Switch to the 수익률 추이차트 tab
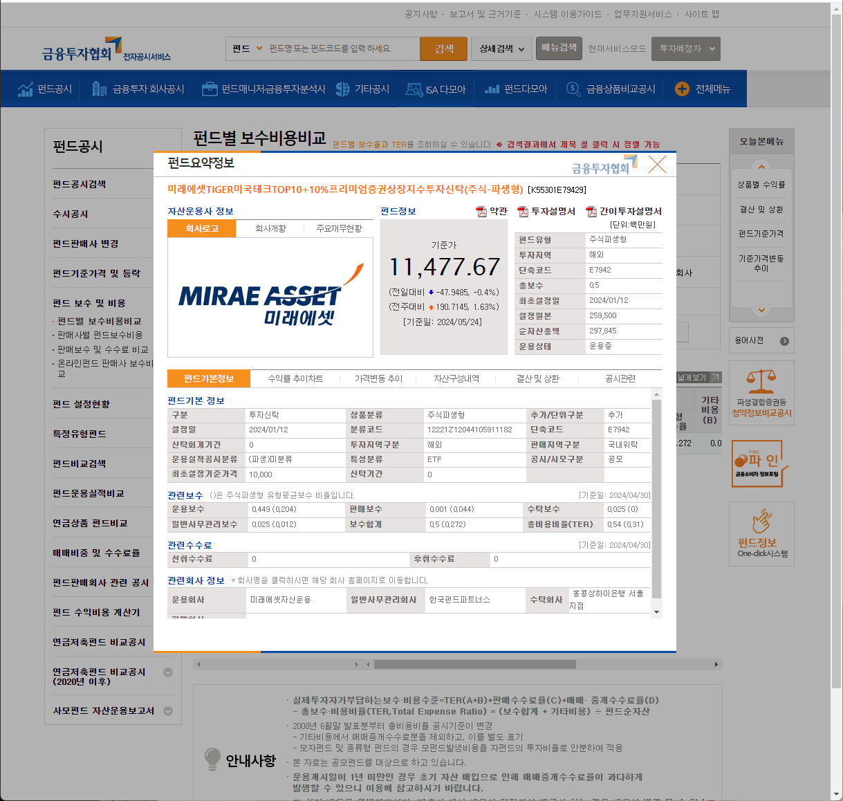This screenshot has width=843, height=801. click(295, 378)
